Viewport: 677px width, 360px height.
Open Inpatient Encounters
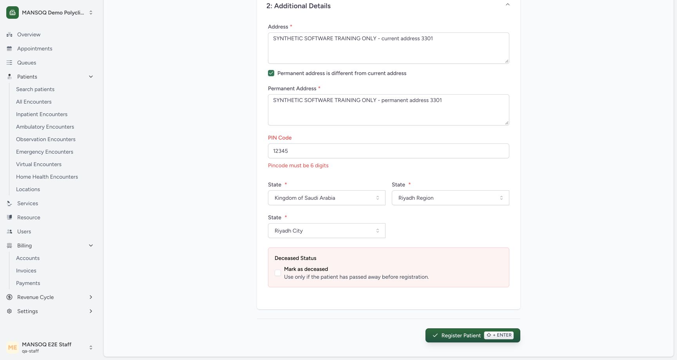coord(42,114)
